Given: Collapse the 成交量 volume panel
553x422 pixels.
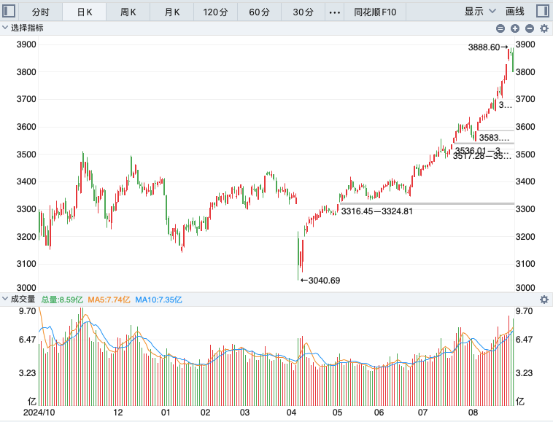Looking at the screenshot, I should pyautogui.click(x=19, y=299).
